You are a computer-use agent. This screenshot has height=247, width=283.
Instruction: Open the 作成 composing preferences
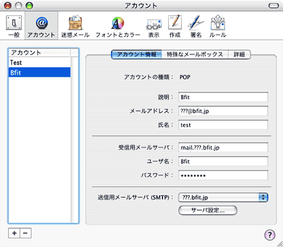click(175, 26)
